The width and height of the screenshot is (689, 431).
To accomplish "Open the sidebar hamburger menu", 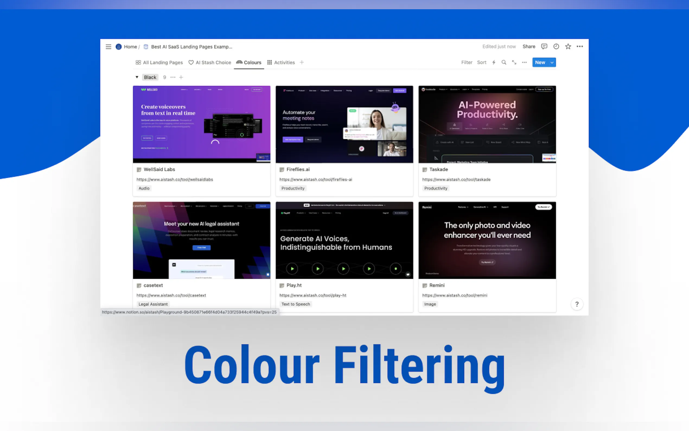I will 108,46.
